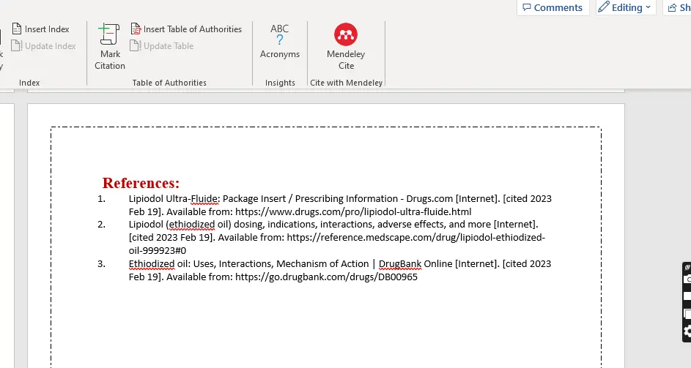Click Update Table in Table of Authorities
Screen dimensions: 691x368
pos(162,46)
